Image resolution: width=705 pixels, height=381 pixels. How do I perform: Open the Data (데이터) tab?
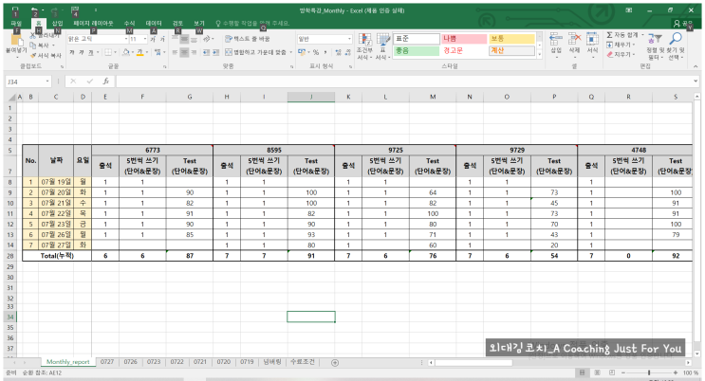pos(154,24)
